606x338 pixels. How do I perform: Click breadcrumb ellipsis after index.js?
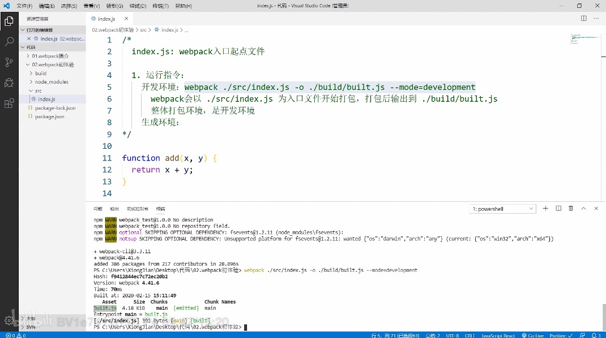tap(186, 30)
